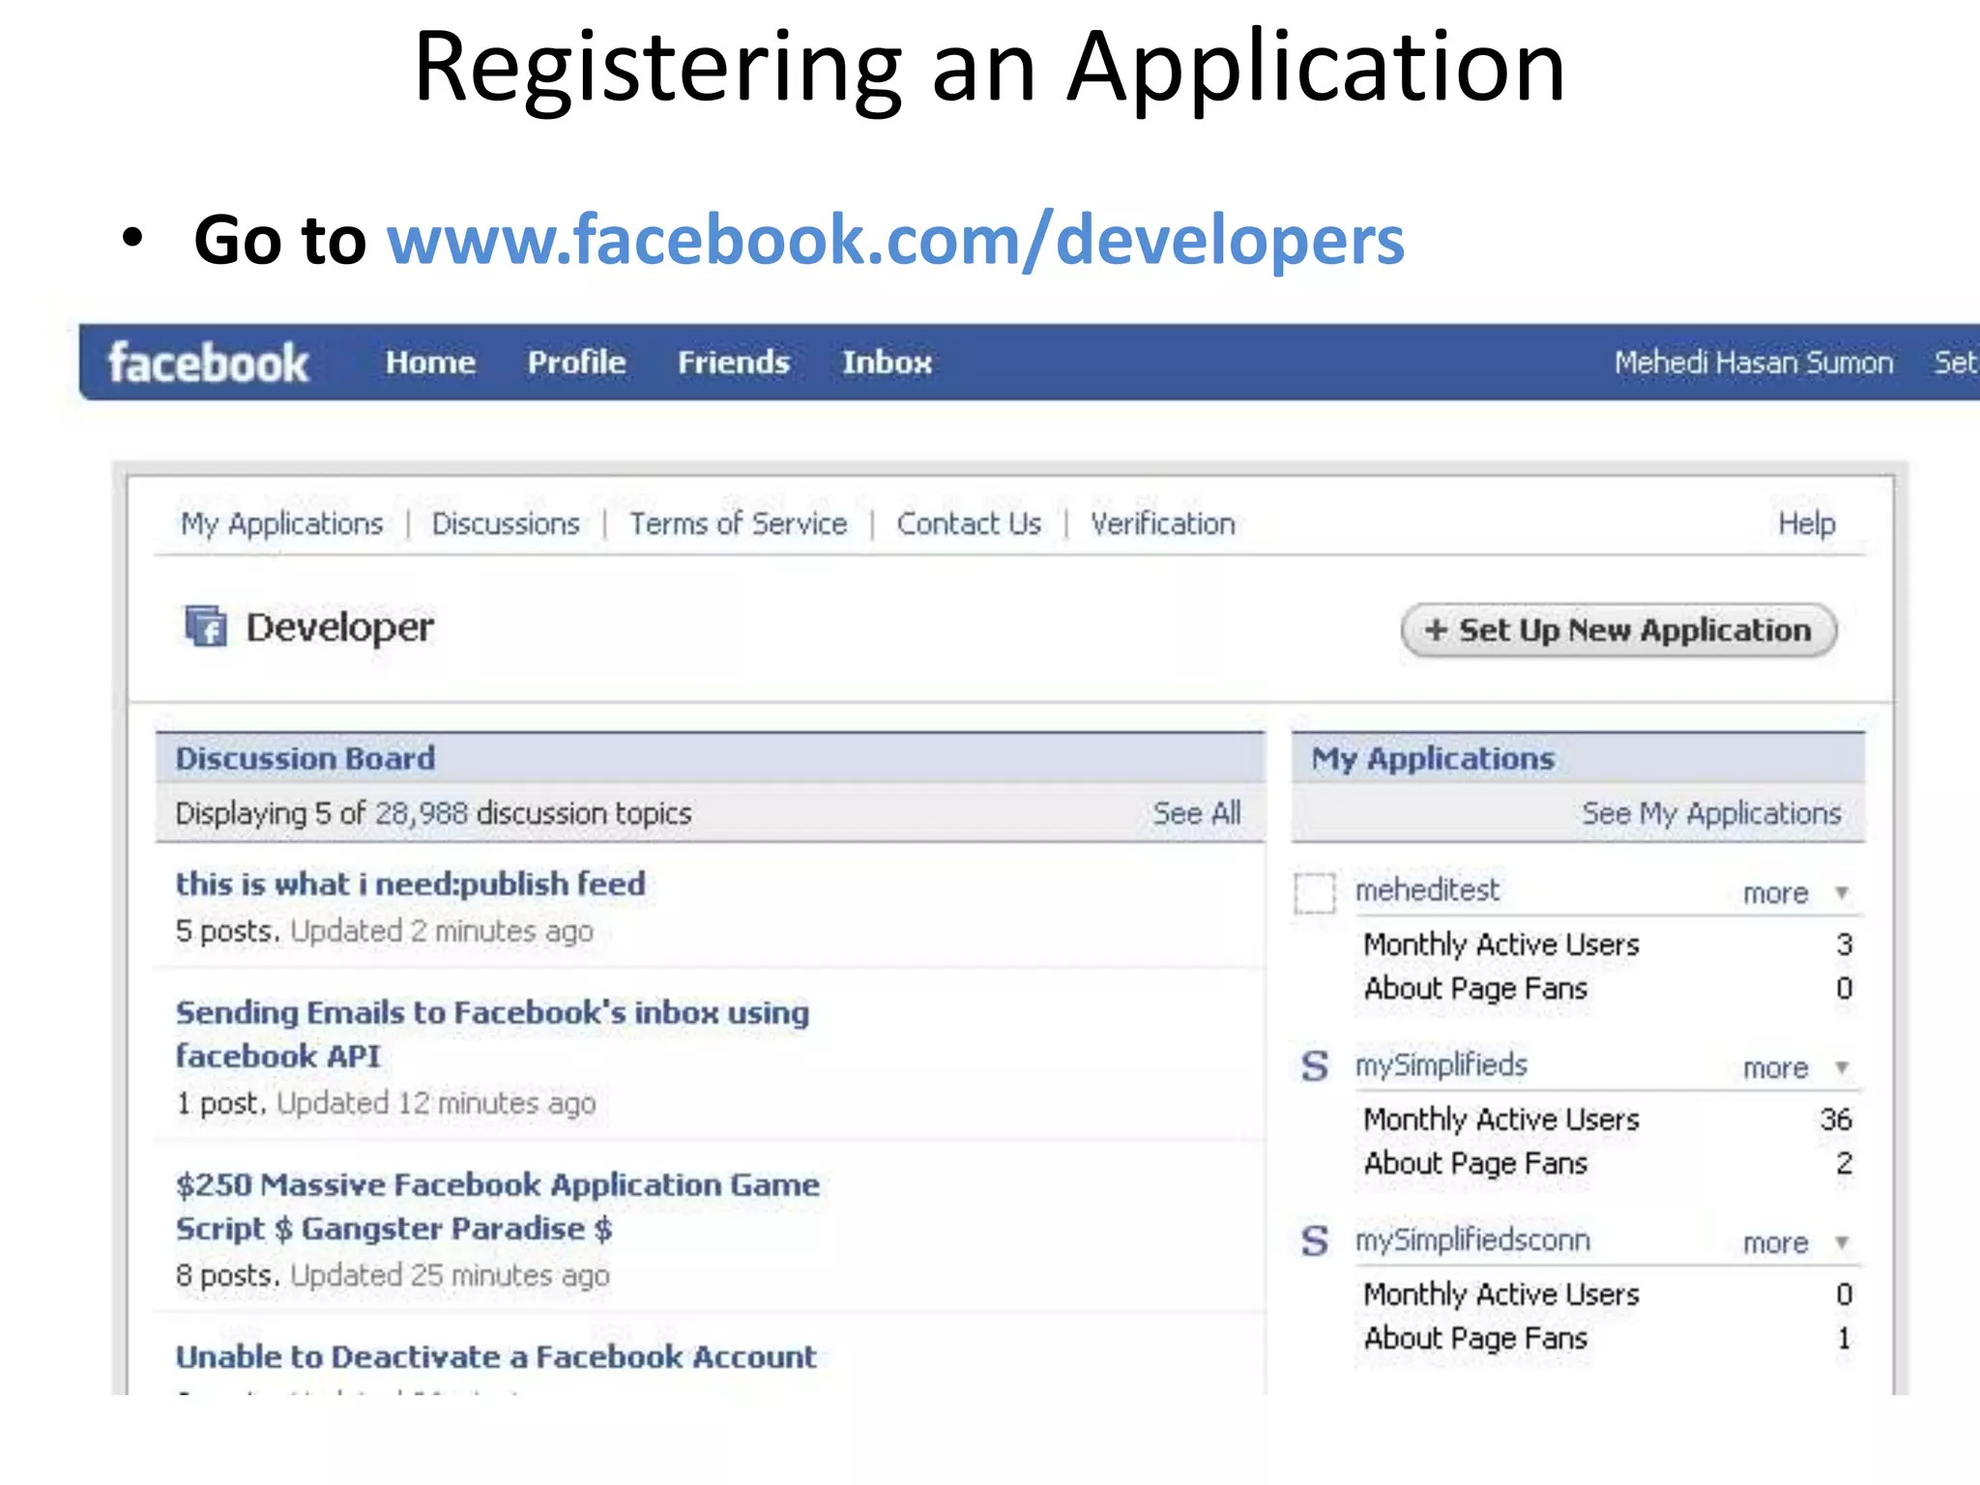This screenshot has height=1485, width=1980.
Task: Click the meheditest app placeholder icon
Action: pos(1315,892)
